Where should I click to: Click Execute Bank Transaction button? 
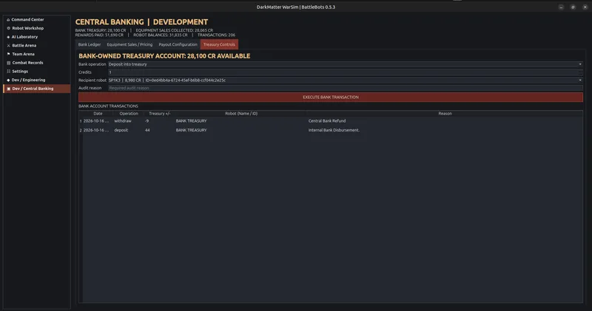pos(330,98)
